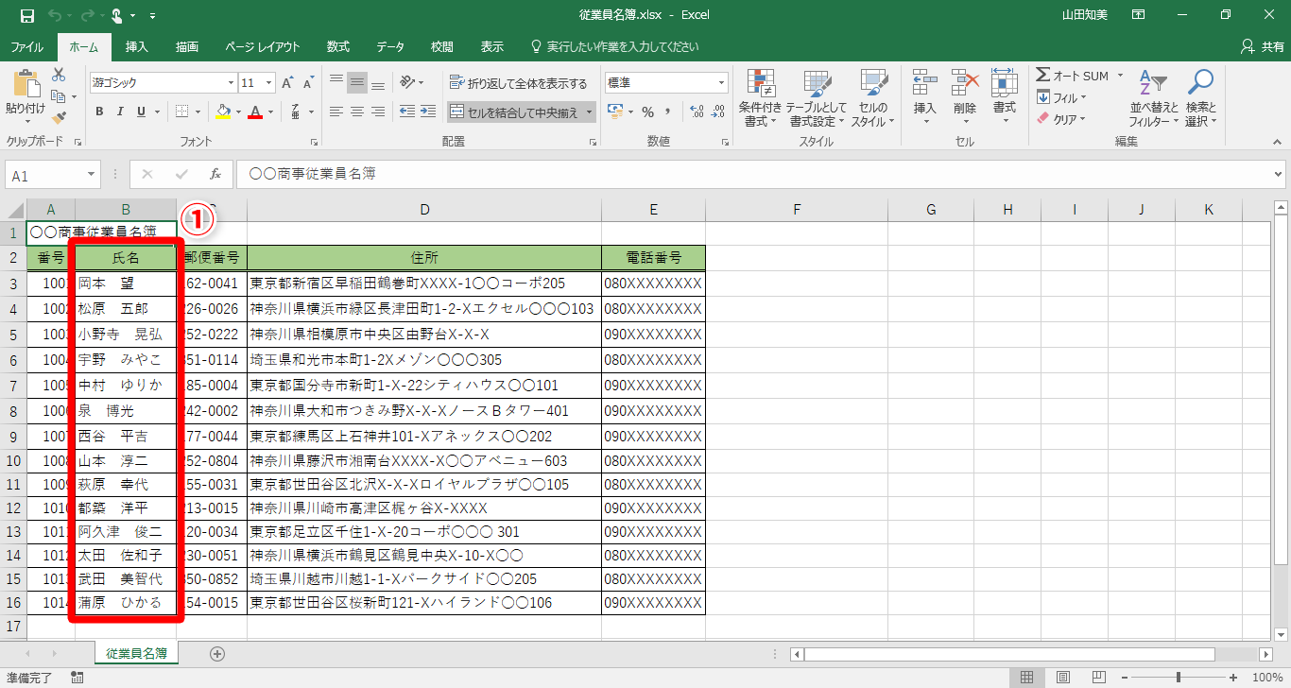Image resolution: width=1291 pixels, height=688 pixels.
Task: Increase the font size with the larger A icon
Action: 287,83
